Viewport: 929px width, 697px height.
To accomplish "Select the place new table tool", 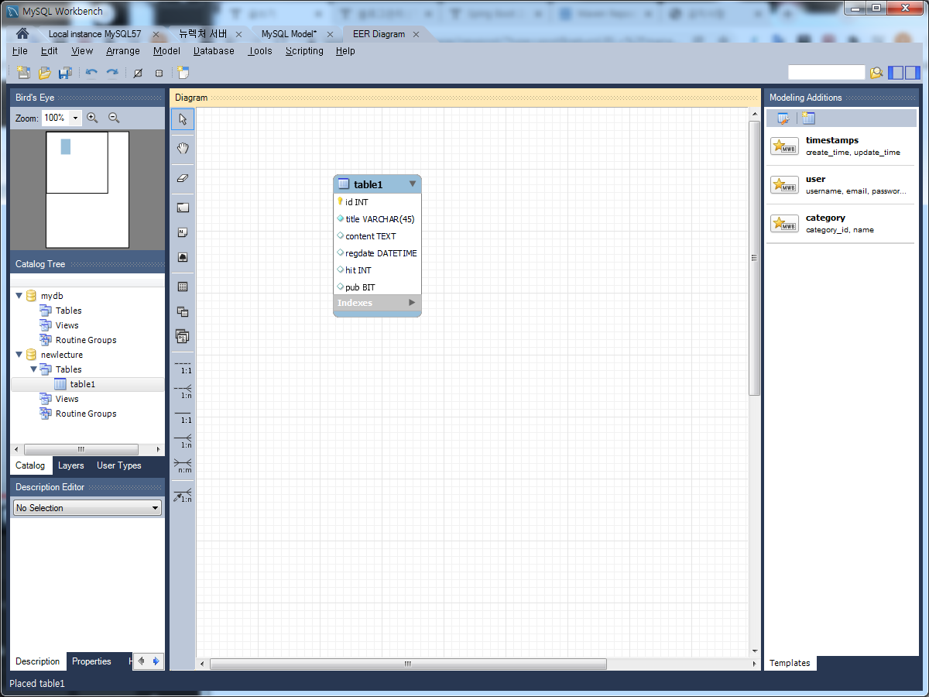I will coord(183,287).
